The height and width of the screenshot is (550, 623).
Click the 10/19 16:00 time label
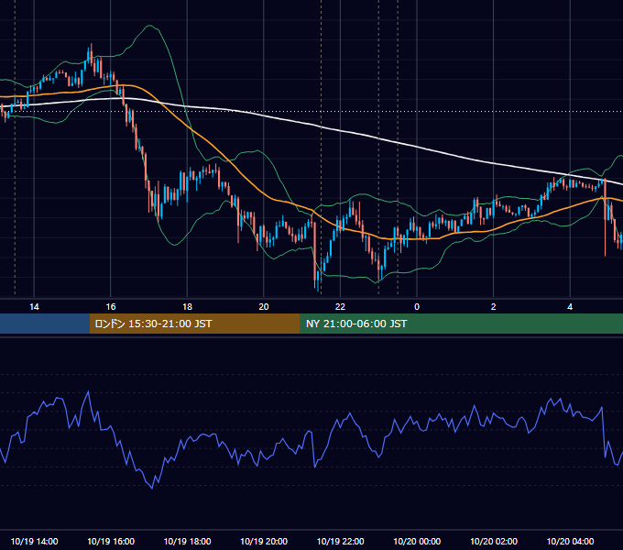tap(111, 541)
